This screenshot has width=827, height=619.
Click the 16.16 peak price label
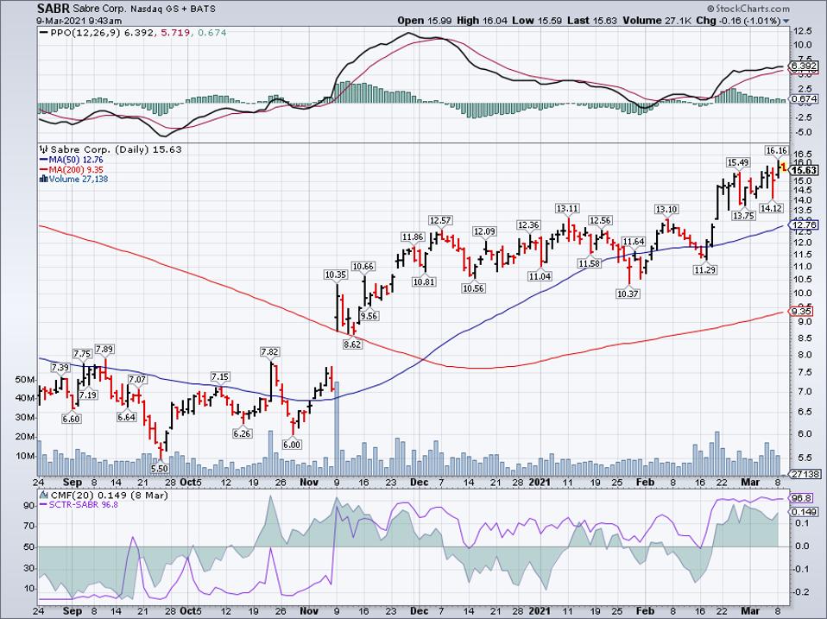pyautogui.click(x=776, y=151)
